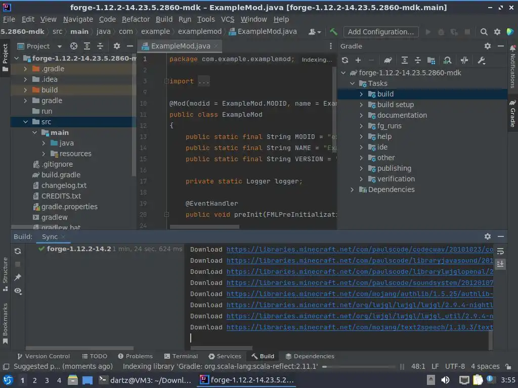518x388 pixels.
Task: Reload all Gradle projects in Gradle panel
Action: [x=345, y=60]
